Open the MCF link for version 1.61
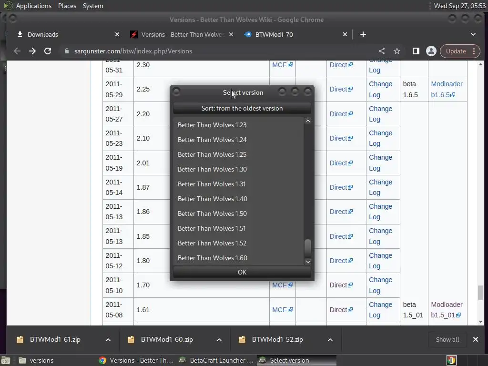Image resolution: width=488 pixels, height=366 pixels. coord(282,310)
